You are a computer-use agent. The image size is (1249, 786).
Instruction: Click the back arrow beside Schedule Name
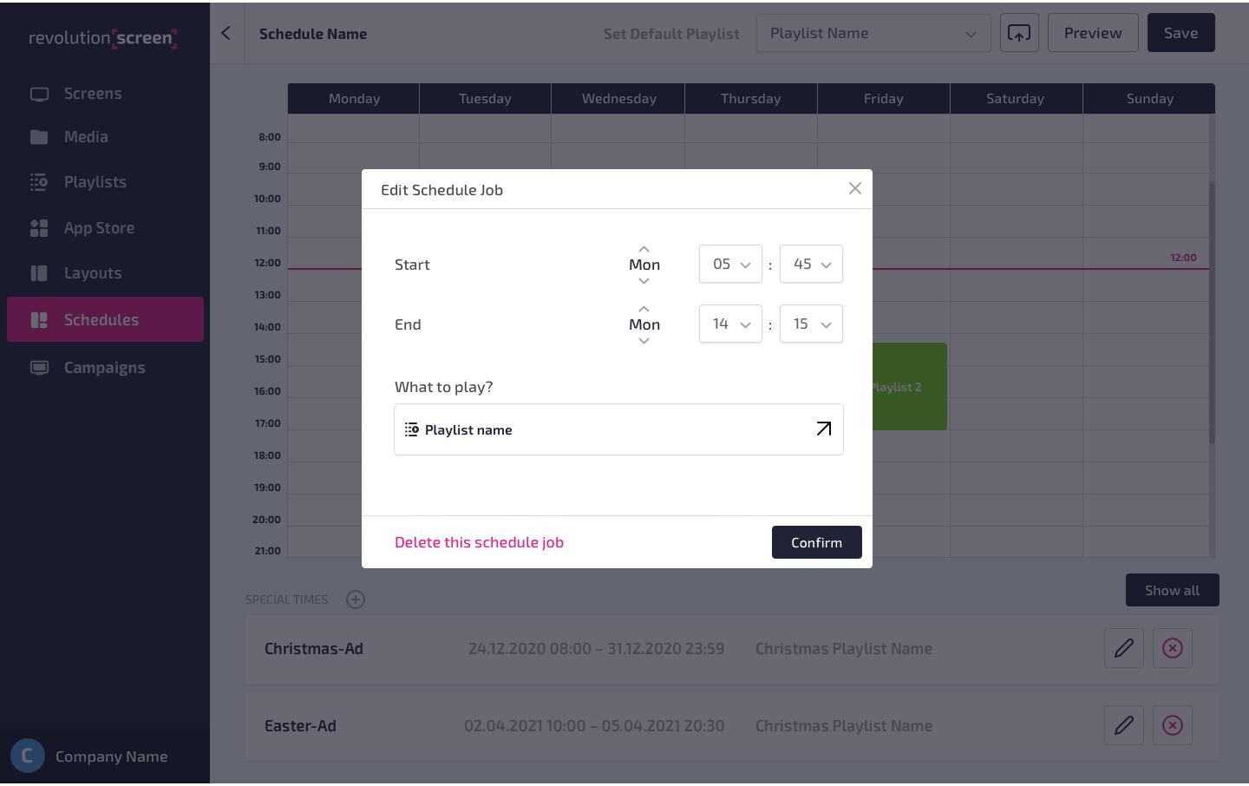[226, 33]
